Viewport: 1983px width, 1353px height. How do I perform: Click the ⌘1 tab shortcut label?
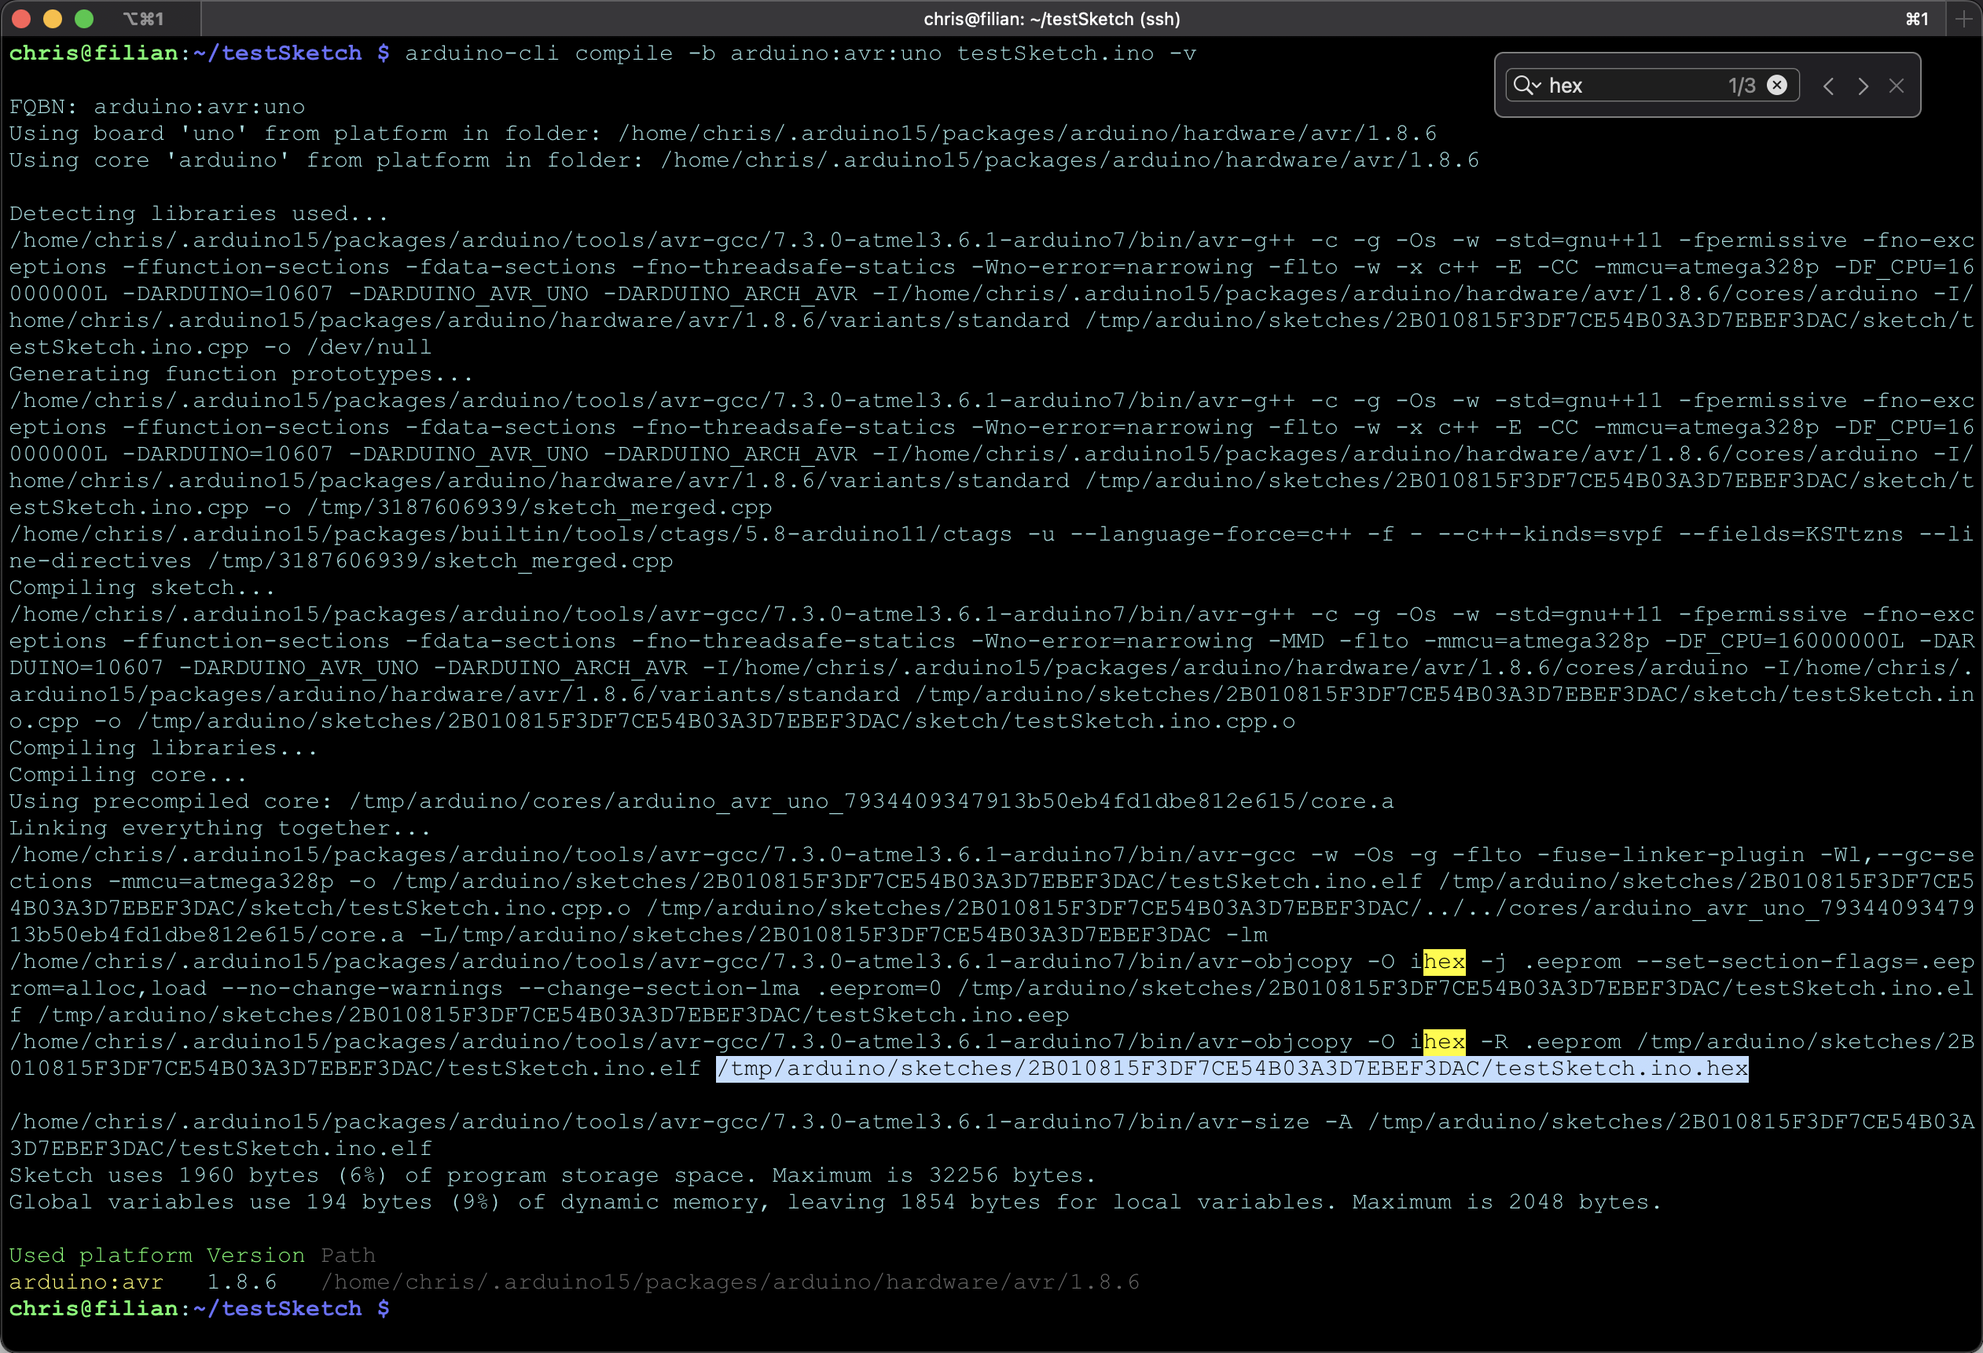coord(1916,19)
